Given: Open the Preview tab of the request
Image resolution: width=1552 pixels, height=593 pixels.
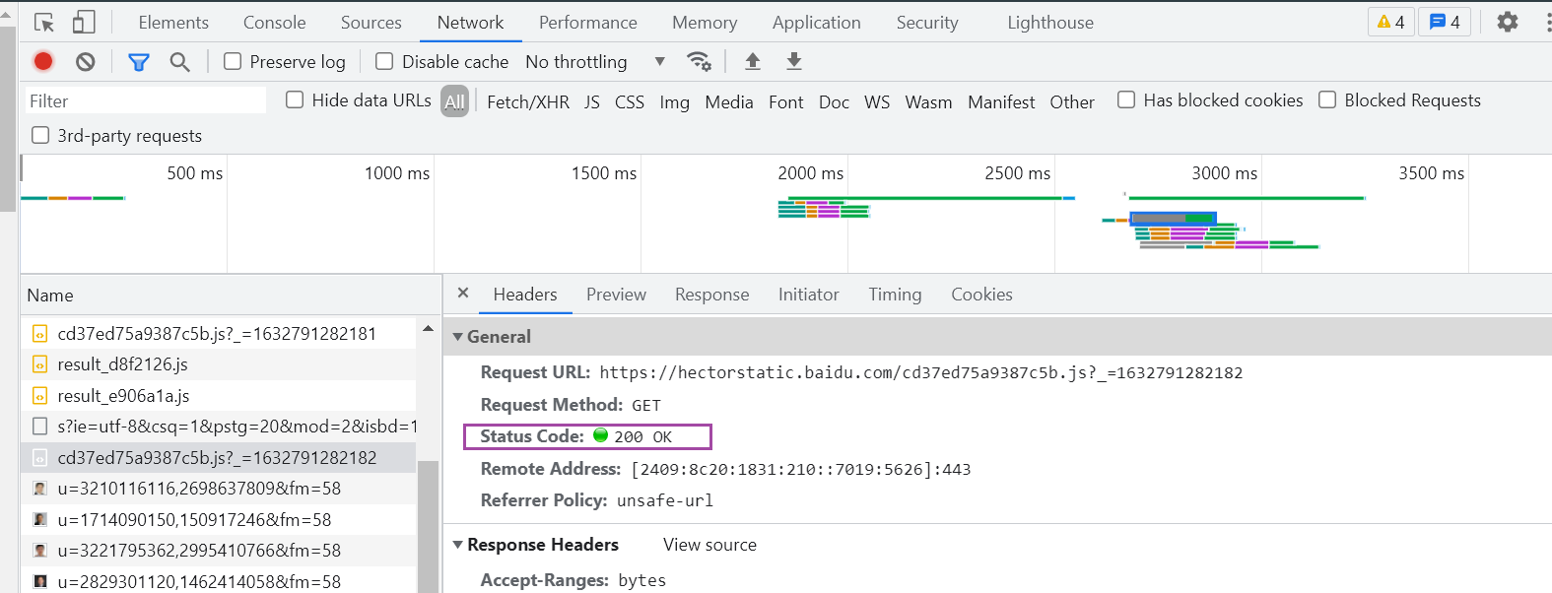Looking at the screenshot, I should [616, 295].
